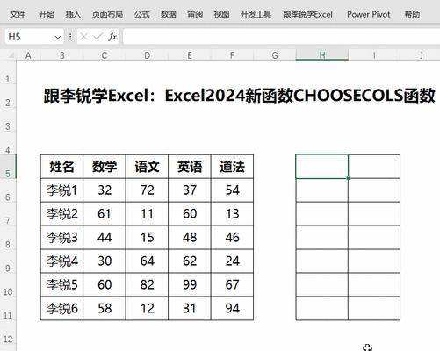Click the cell with value 99
Screen dimensions: 440x351
[x=190, y=284]
